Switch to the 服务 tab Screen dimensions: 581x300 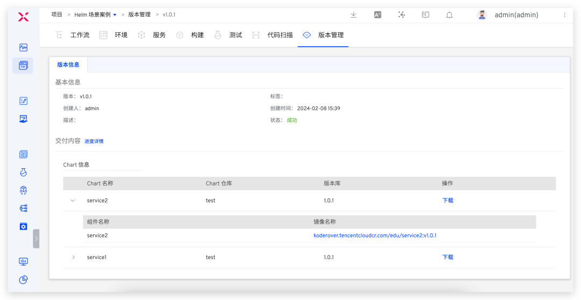159,35
